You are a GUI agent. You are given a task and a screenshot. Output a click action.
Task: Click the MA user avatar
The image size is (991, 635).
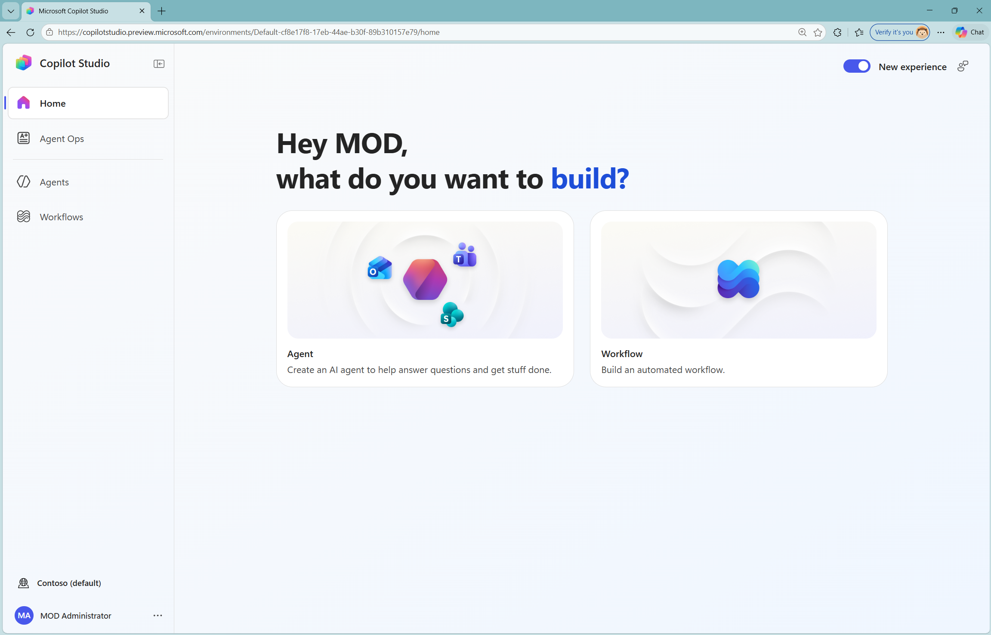click(24, 616)
